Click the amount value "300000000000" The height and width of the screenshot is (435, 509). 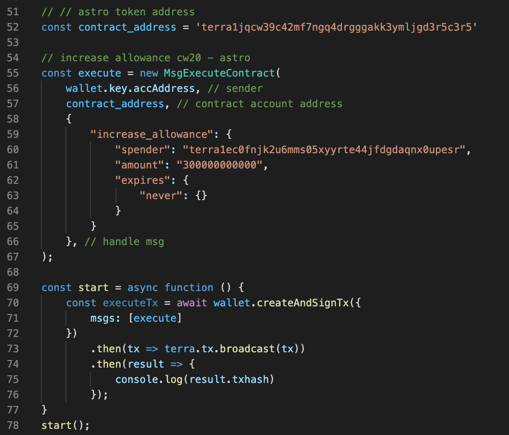tap(219, 165)
